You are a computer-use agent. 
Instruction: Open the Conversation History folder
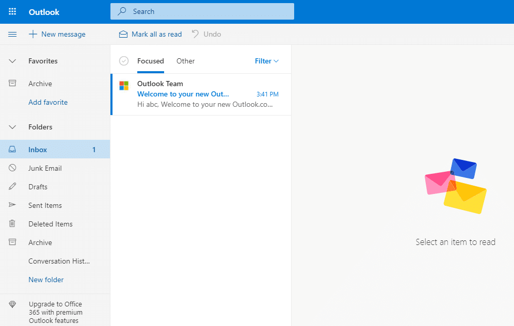pos(59,261)
